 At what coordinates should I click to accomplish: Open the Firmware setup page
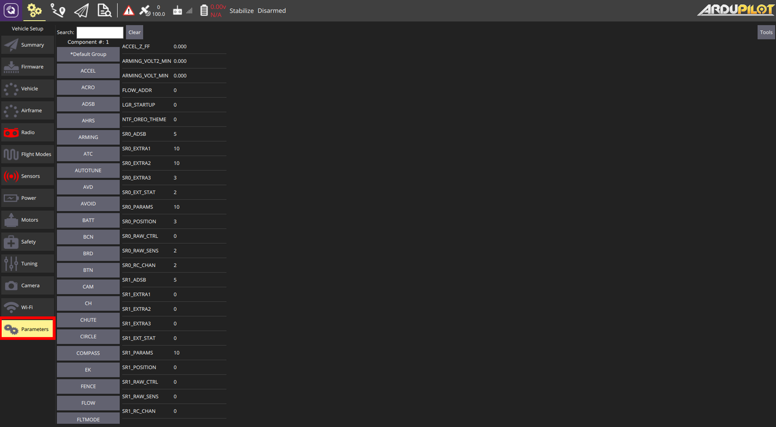point(27,67)
